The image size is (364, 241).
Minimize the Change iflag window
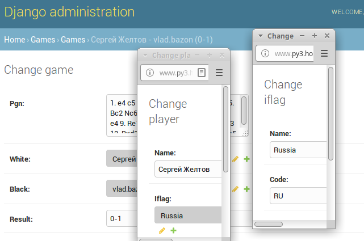302,36
